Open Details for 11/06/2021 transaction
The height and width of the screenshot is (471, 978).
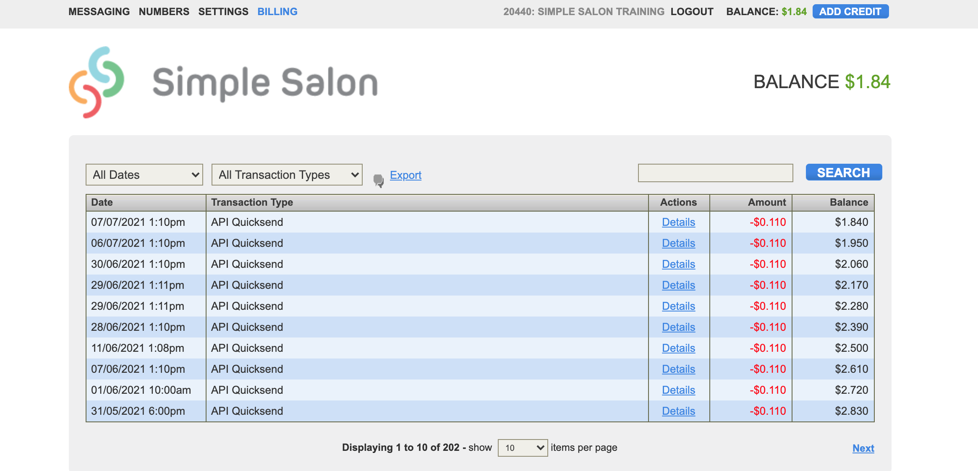[678, 348]
